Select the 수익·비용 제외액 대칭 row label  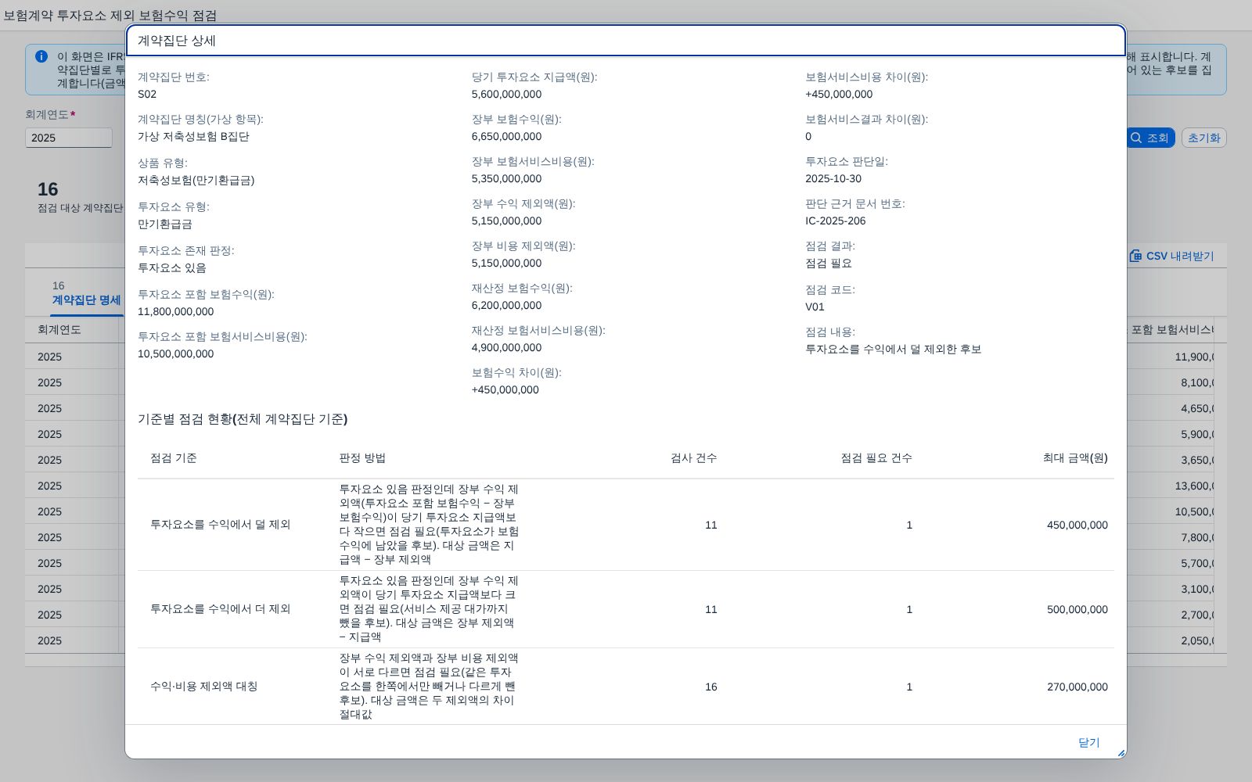pos(204,687)
